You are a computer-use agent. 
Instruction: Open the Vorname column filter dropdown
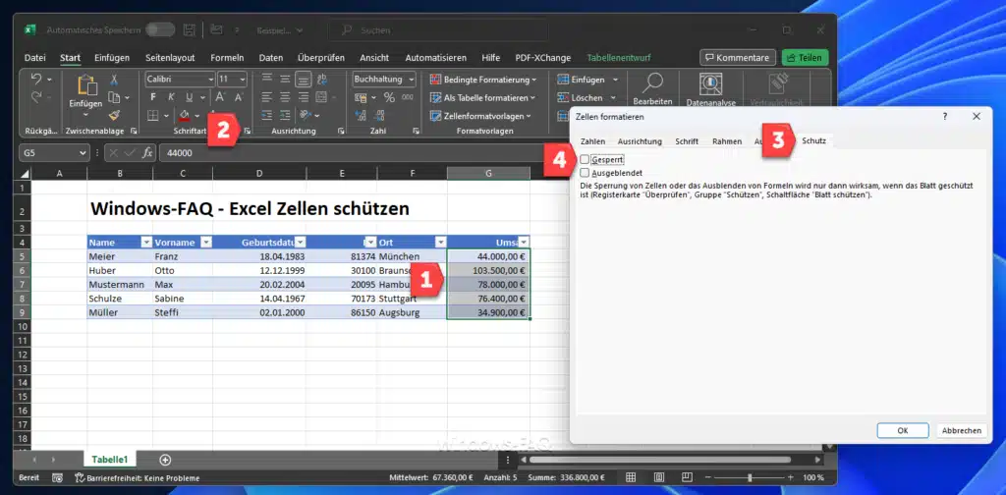tap(206, 243)
